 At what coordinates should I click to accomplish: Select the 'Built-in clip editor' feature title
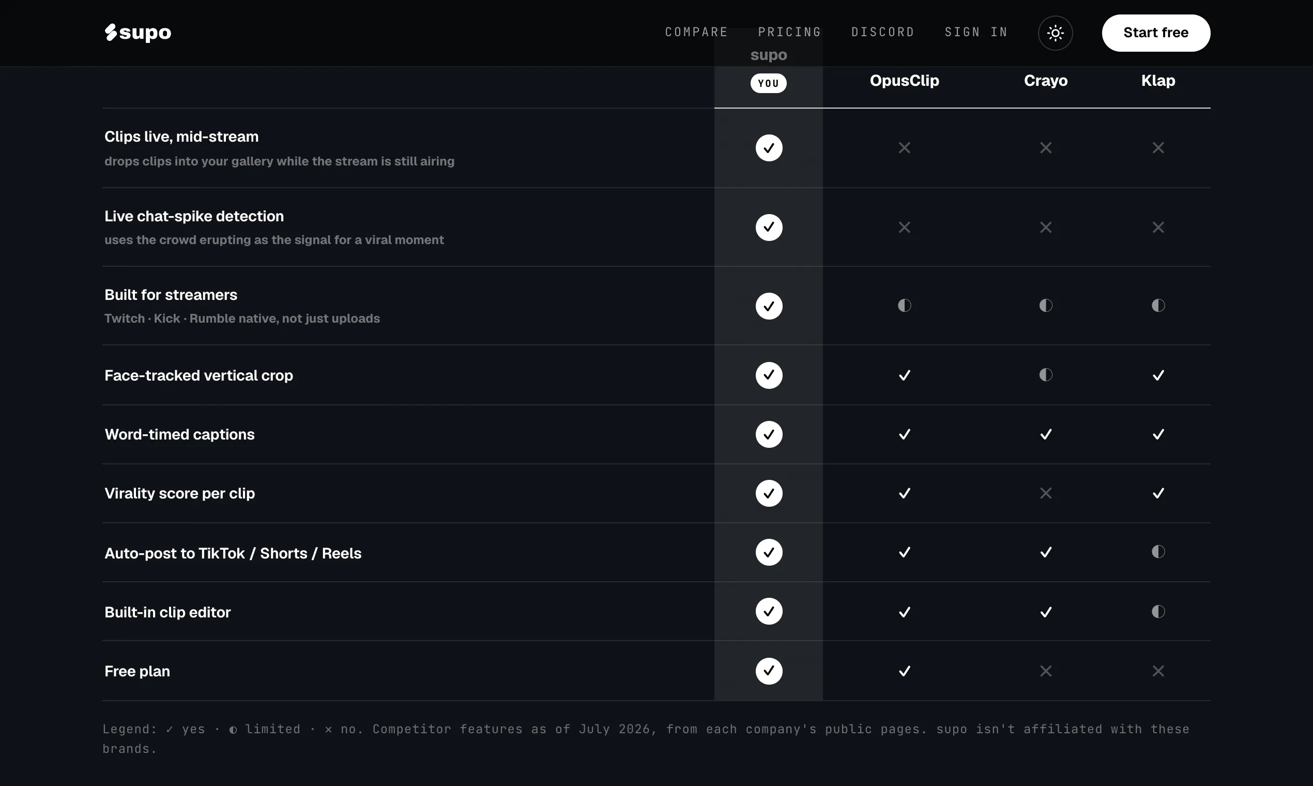167,612
